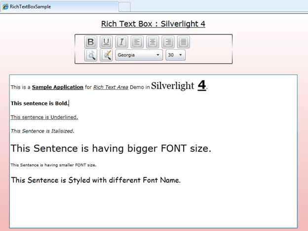Click 'This sentence is Underlined.' line
308x231 pixels.
(44, 117)
